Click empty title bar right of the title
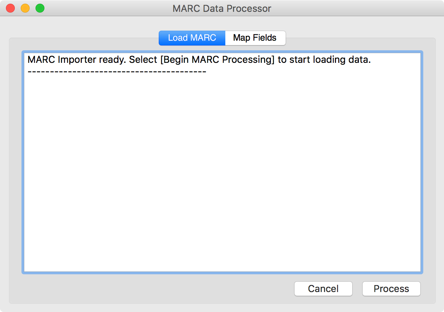Viewport: 444px width, 312px height. point(355,8)
